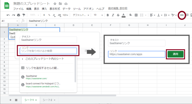Open the text rotation dropdown
Viewport: 192px width, 104px height.
click(x=174, y=15)
